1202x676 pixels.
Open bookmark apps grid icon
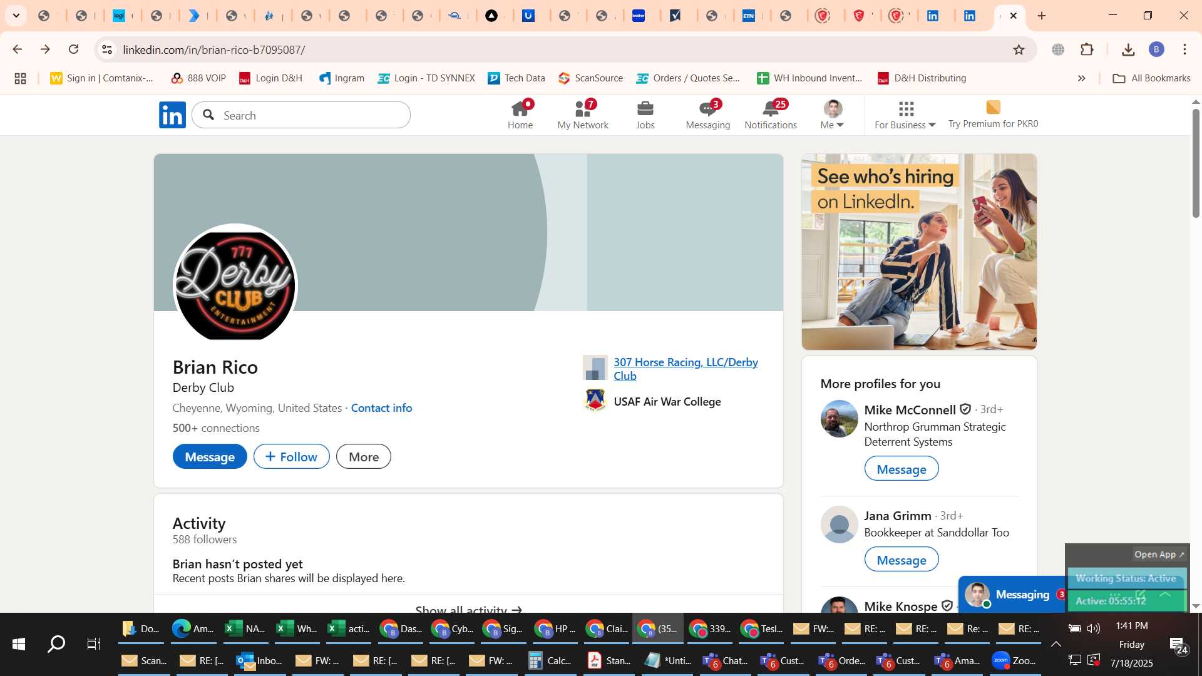[x=20, y=78]
